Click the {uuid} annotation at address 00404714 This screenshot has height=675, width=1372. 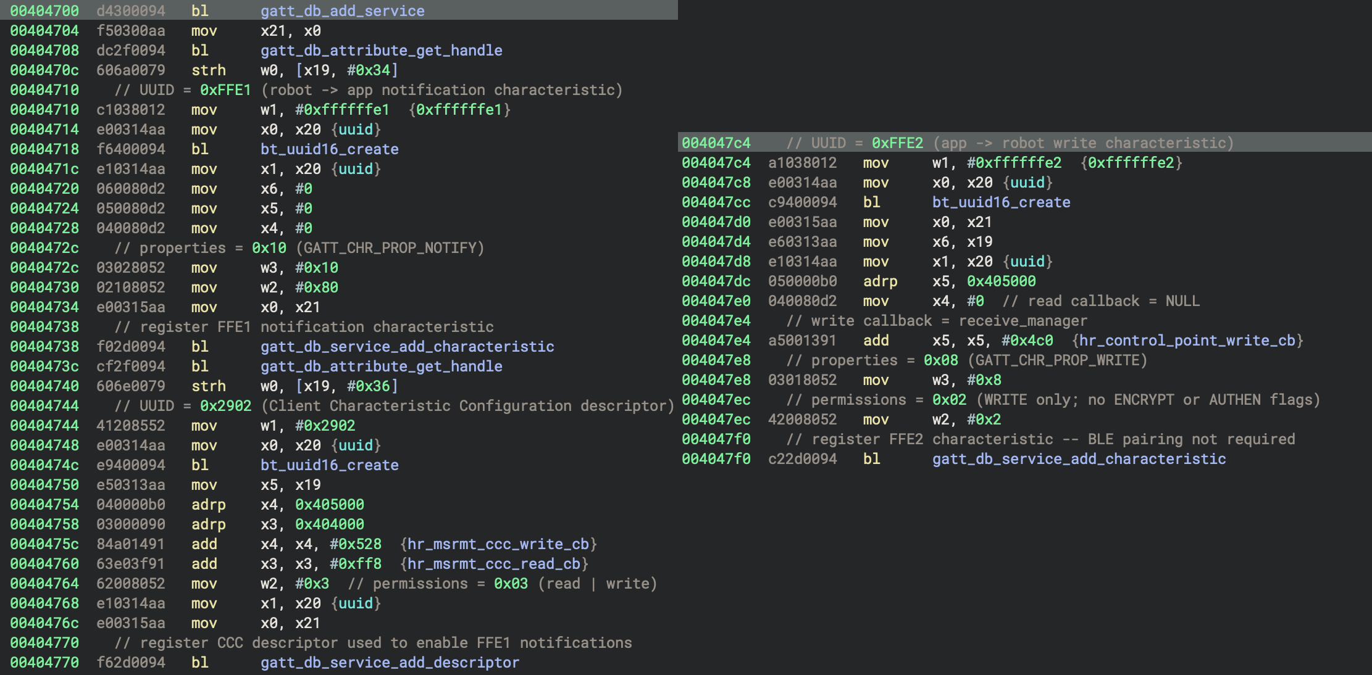pos(356,130)
